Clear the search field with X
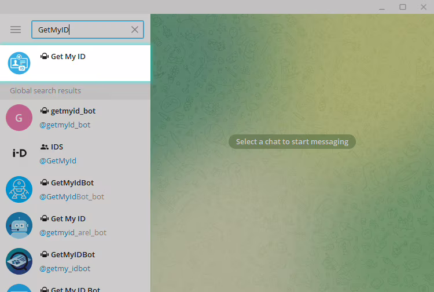This screenshot has height=292, width=434. 135,30
